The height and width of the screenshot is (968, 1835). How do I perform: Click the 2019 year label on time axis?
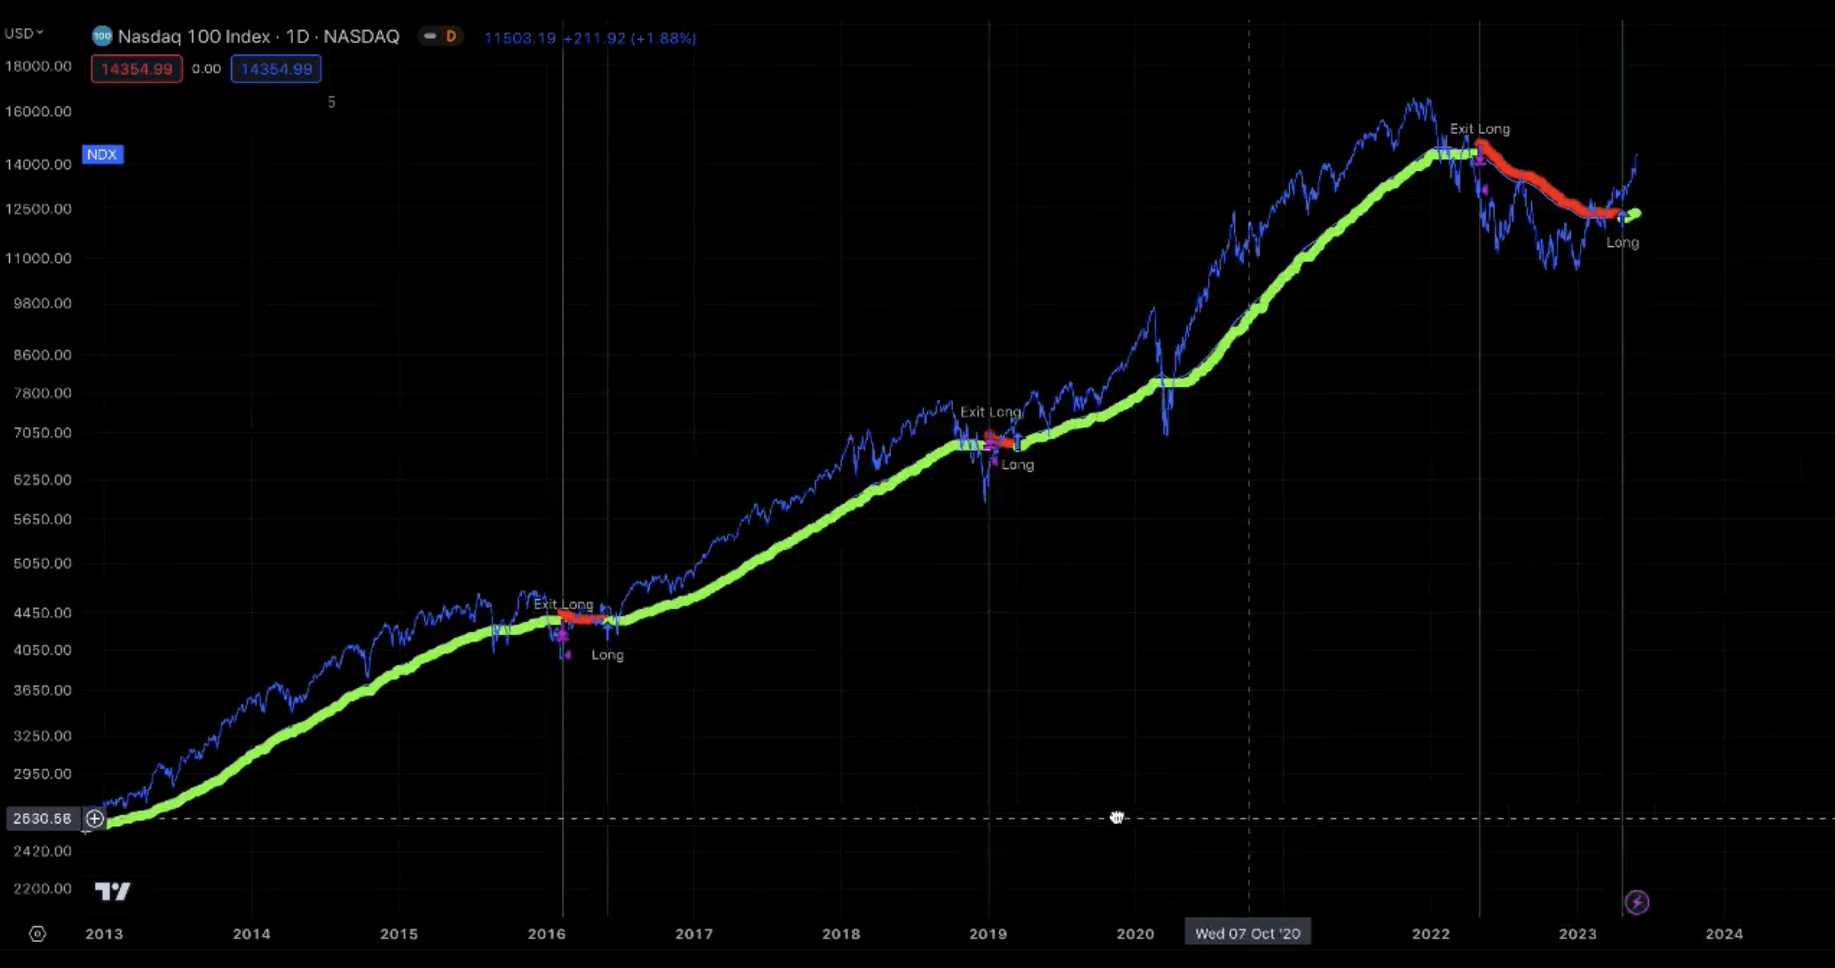tap(988, 934)
